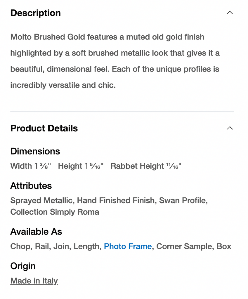Click the Origin subheading
The width and height of the screenshot is (248, 299).
(x=23, y=266)
